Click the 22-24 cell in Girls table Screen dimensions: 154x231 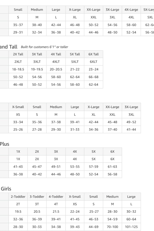[x=75, y=212]
